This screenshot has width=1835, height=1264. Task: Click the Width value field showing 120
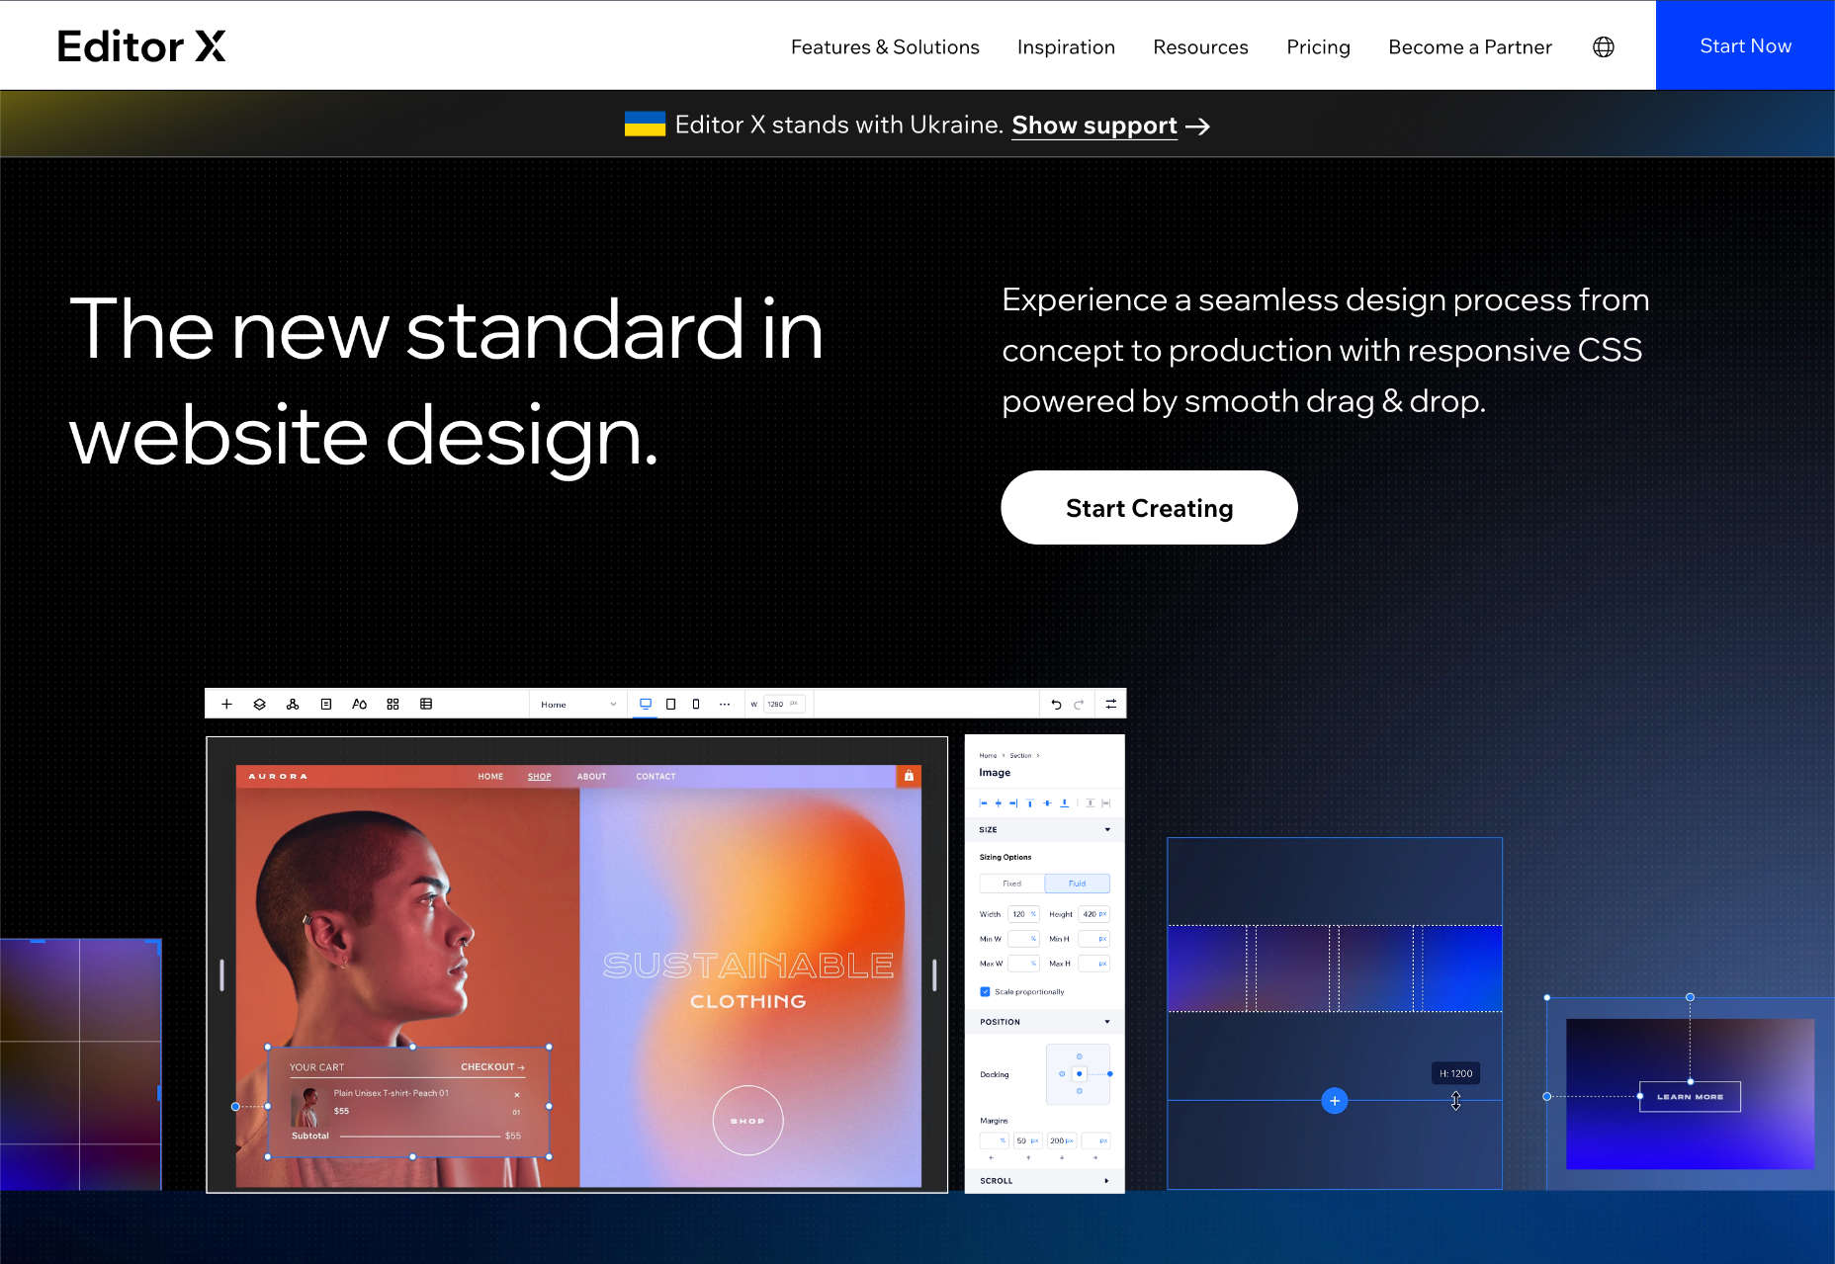[x=1023, y=914]
